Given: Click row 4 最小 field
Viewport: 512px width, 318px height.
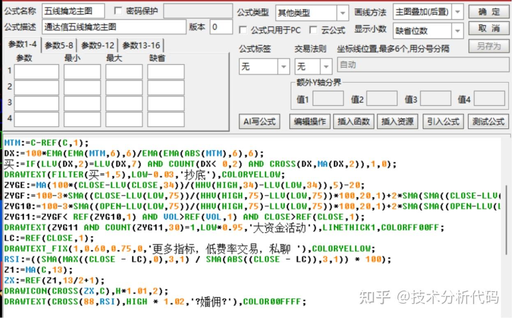Looking at the screenshot, I should point(82,119).
